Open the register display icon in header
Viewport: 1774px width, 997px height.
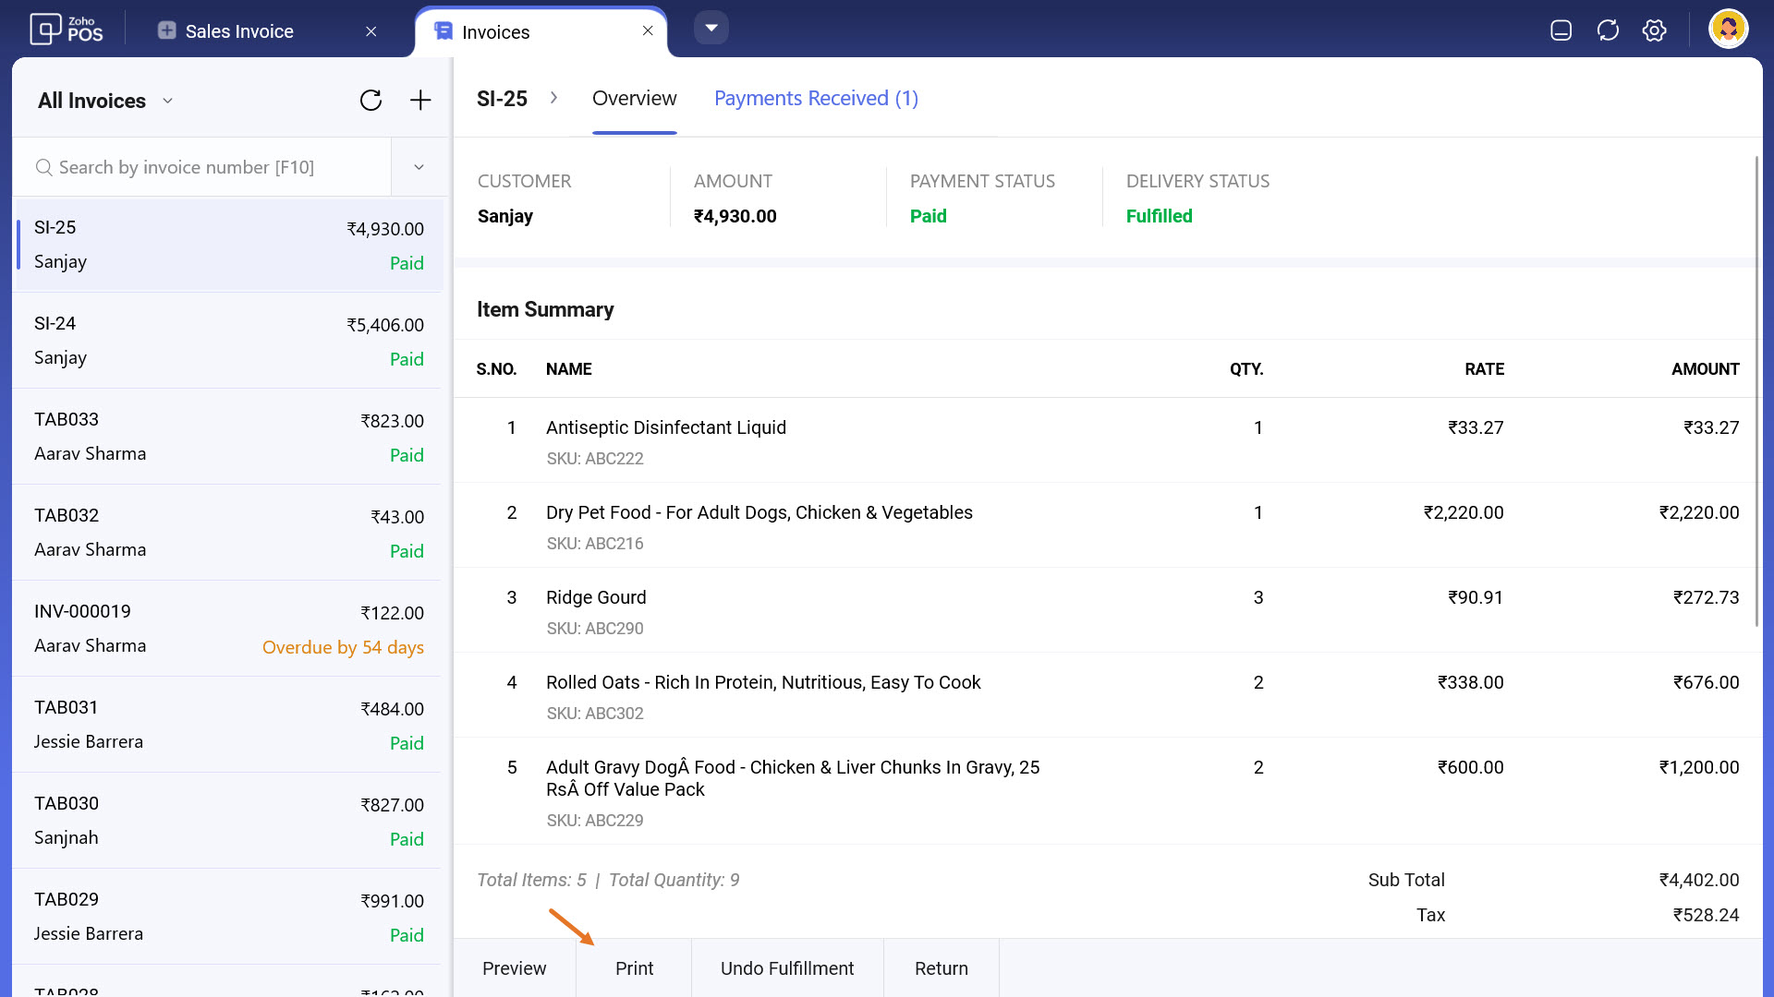1561,30
